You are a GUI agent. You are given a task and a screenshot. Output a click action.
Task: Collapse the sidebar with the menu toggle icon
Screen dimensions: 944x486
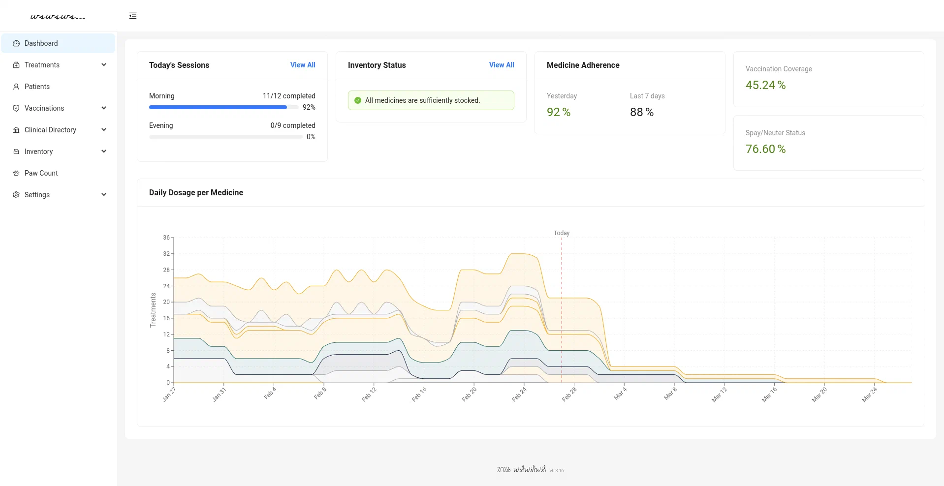[133, 16]
